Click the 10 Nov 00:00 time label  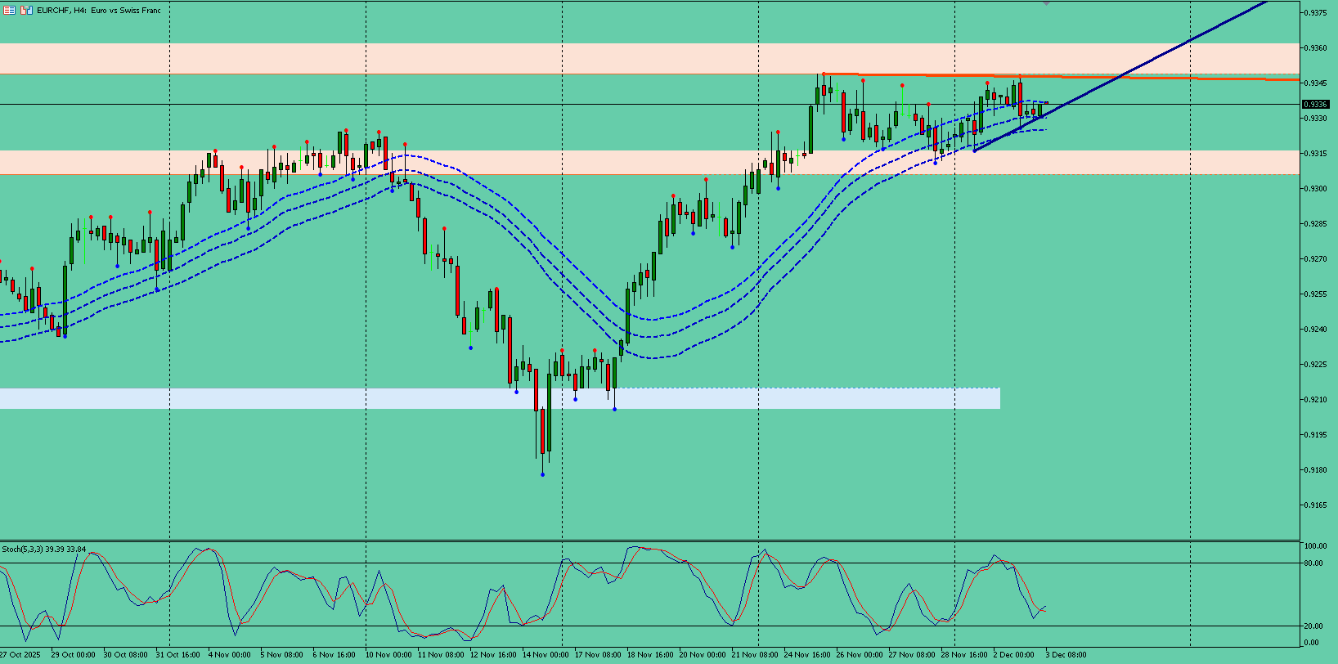coord(388,654)
